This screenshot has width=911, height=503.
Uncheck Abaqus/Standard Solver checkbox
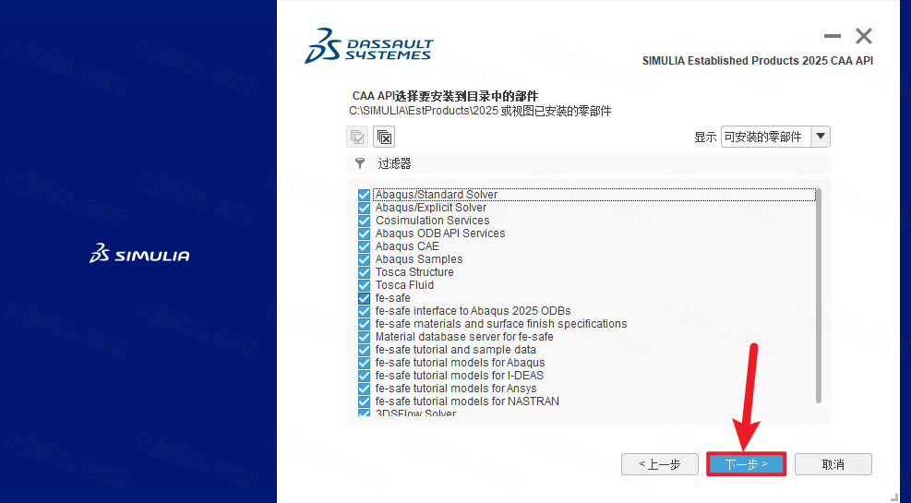(x=365, y=195)
